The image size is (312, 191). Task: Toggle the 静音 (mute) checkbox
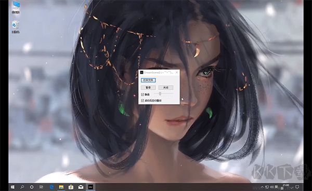pyautogui.click(x=142, y=94)
